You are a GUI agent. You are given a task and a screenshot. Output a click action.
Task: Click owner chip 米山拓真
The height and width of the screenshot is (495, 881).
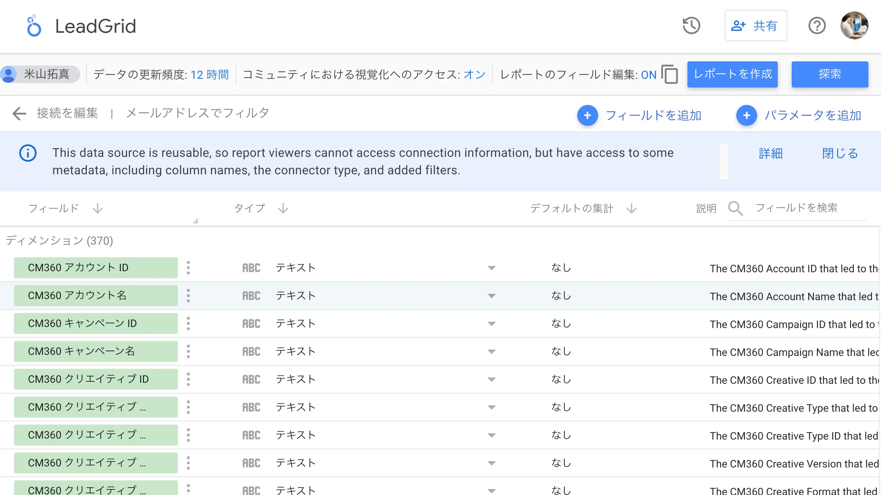pos(40,74)
